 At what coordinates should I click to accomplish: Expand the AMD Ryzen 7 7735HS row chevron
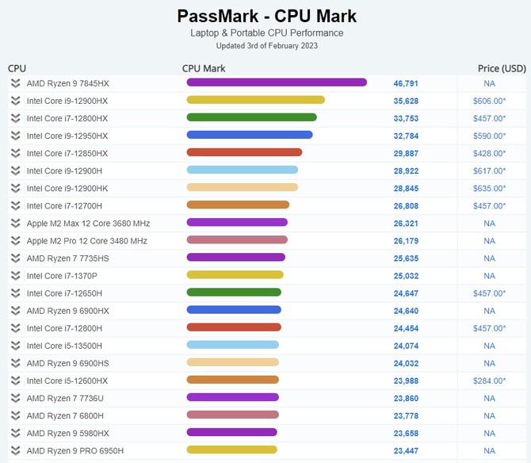click(x=15, y=258)
